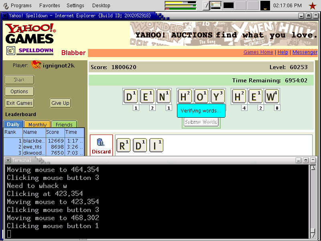Click the Time Remaining 6954:02 display

pyautogui.click(x=270, y=80)
